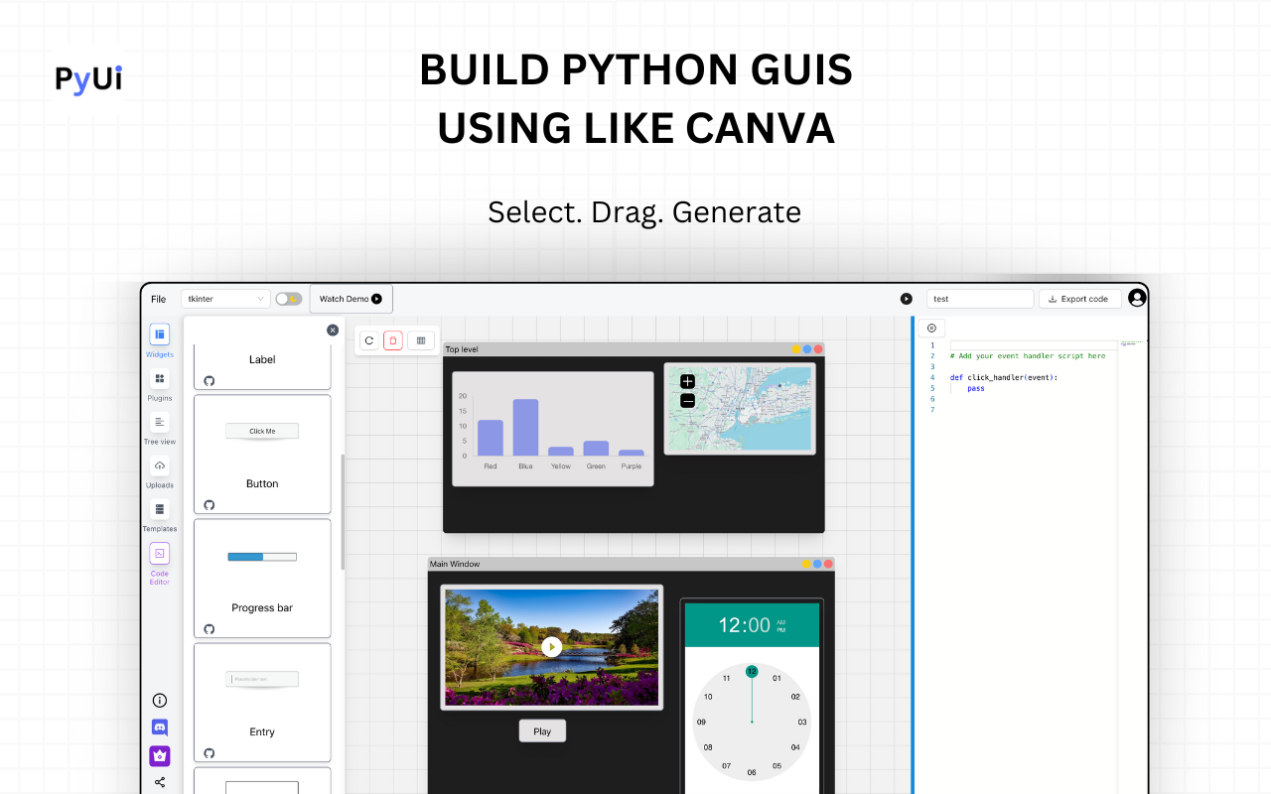Zoom out on the map widget
1271x794 pixels.
click(687, 401)
